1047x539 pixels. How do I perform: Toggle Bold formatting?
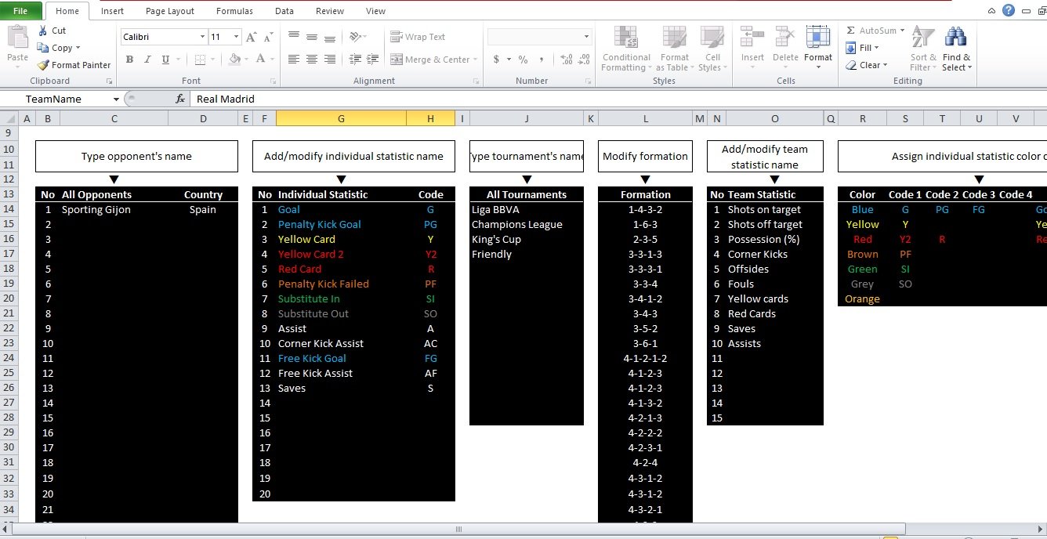(129, 60)
